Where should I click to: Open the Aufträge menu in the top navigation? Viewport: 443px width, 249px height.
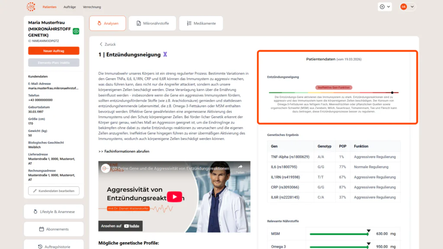tap(69, 7)
